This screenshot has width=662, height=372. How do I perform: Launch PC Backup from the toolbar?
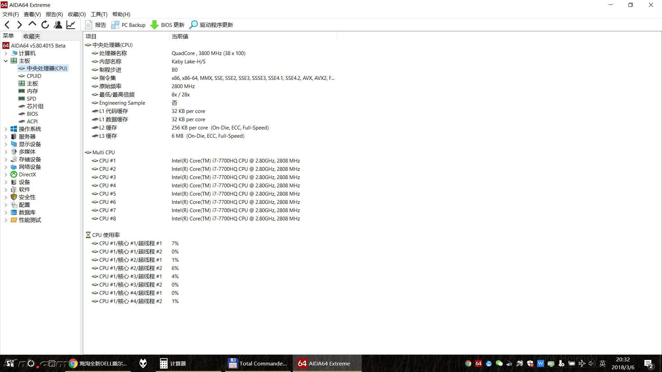coord(129,25)
